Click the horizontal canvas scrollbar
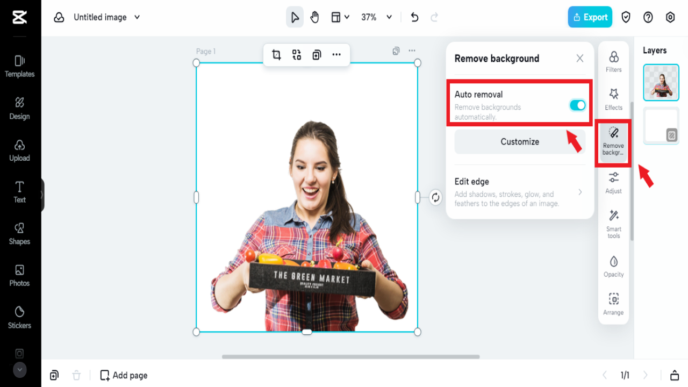The height and width of the screenshot is (387, 688). (350, 356)
